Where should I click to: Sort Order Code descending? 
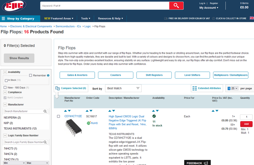(91, 111)
